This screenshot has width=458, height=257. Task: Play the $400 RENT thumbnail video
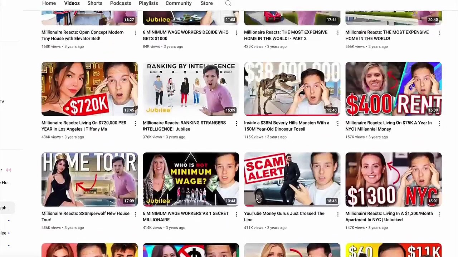pos(393,89)
